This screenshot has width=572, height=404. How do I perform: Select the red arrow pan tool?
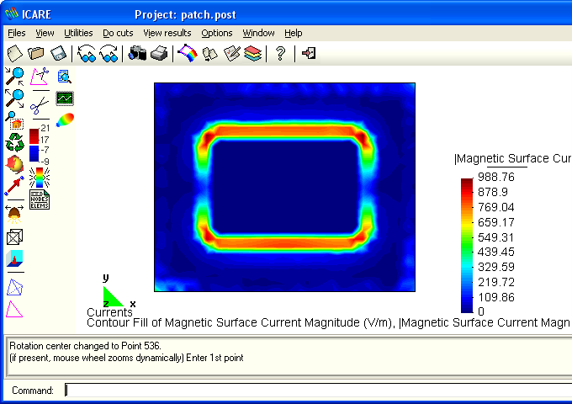[14, 185]
